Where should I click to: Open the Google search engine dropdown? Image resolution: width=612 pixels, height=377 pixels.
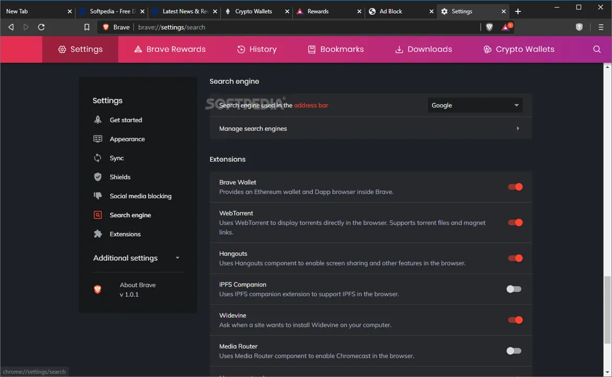pyautogui.click(x=474, y=105)
